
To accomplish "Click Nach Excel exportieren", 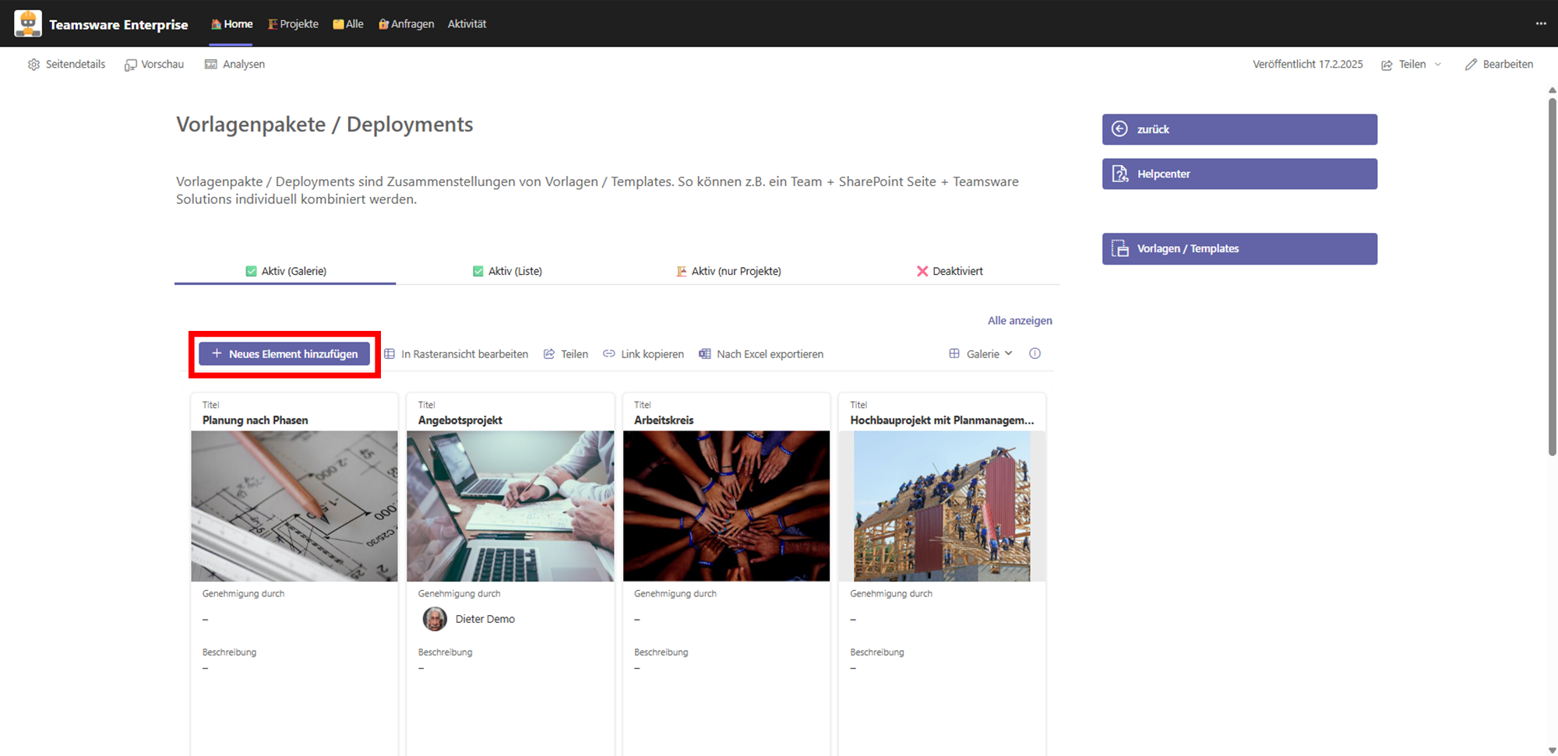I will tap(761, 354).
